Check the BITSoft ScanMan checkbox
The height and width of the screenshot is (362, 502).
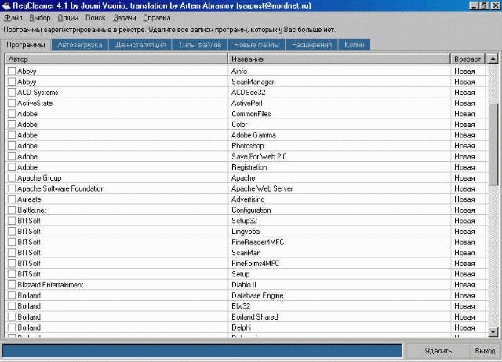tap(12, 253)
